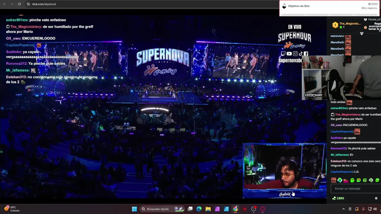This screenshot has height=214, width=381.
Task: Pick the green ghost emote after pink bars
Action: (352, 180)
